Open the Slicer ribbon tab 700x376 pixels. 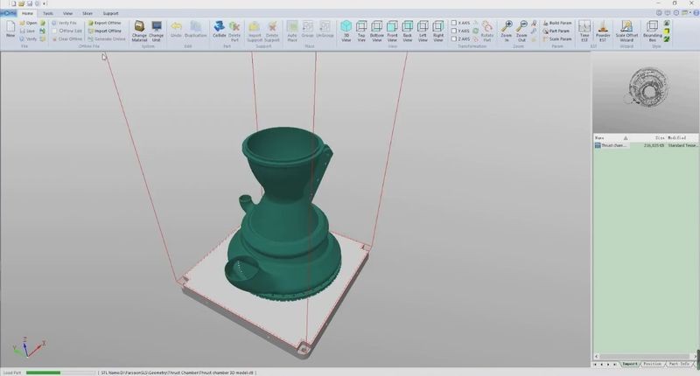[87, 14]
